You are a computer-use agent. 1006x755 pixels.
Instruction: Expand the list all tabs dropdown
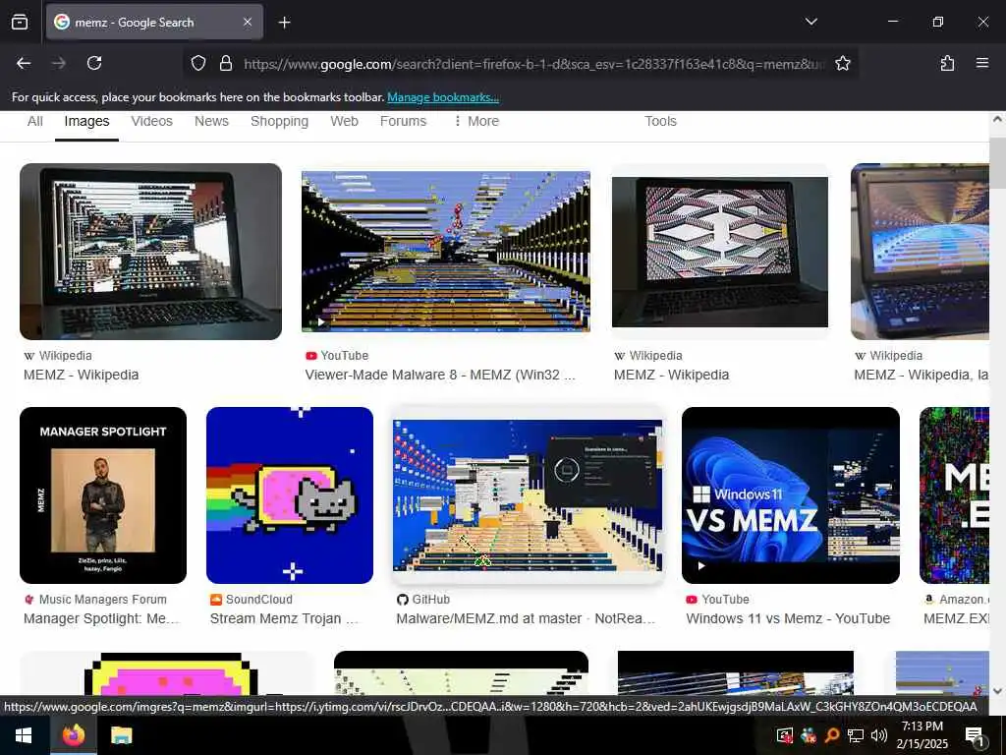click(810, 22)
